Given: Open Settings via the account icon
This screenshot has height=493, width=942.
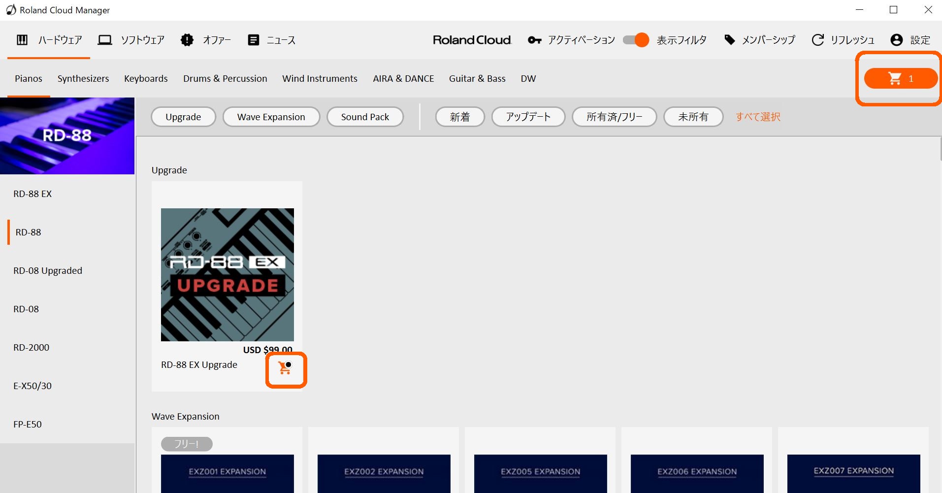Looking at the screenshot, I should (897, 40).
